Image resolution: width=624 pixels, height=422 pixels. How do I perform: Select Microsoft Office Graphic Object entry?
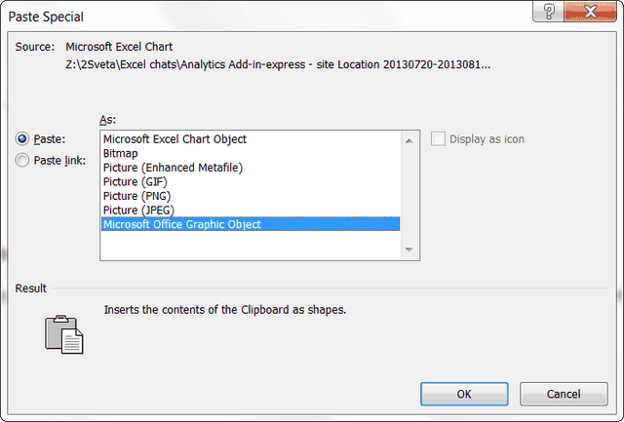182,224
